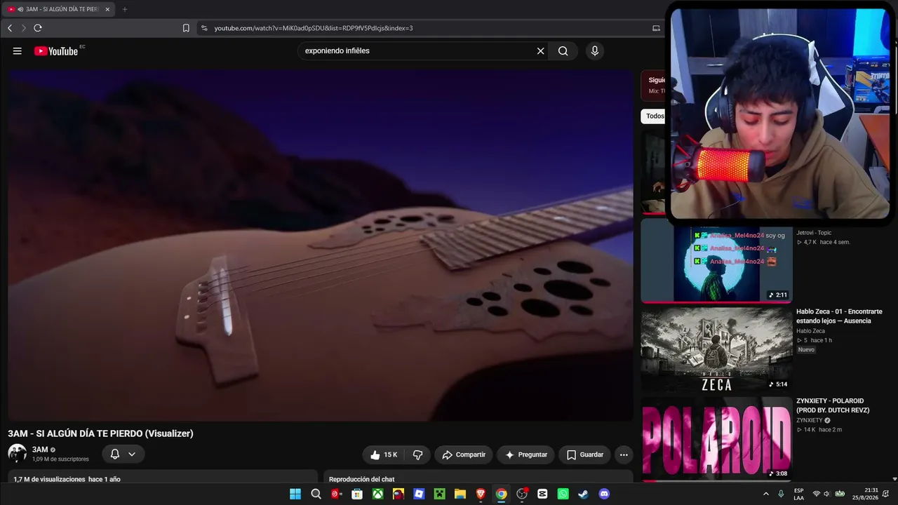This screenshot has width=898, height=505.
Task: Focus the YouTube URL address field
Action: [x=428, y=28]
